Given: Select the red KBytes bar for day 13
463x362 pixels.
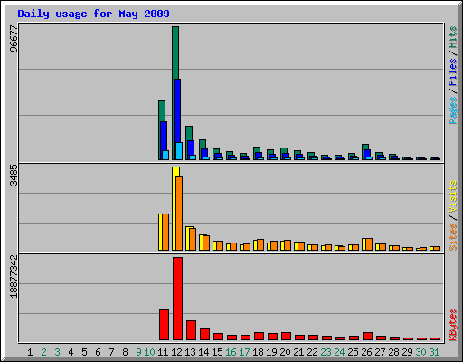Looking at the screenshot, I should tap(191, 330).
